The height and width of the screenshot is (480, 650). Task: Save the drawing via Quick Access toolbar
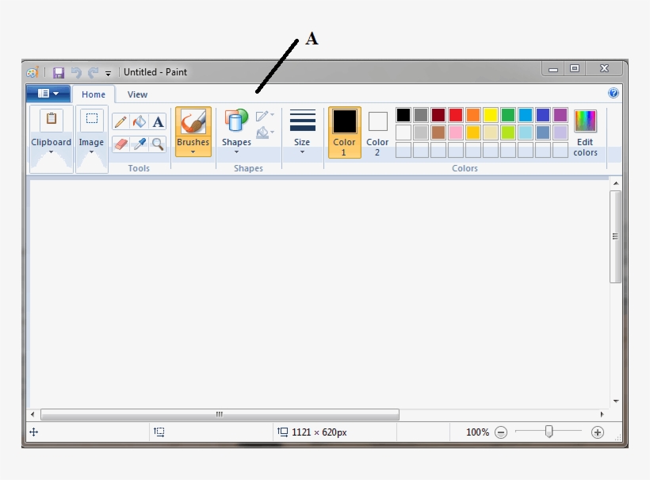pyautogui.click(x=58, y=71)
